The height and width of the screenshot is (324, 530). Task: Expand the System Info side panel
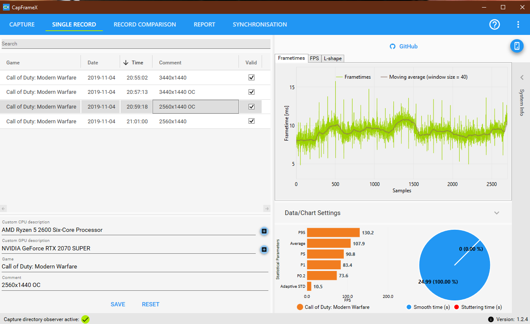pos(522,77)
